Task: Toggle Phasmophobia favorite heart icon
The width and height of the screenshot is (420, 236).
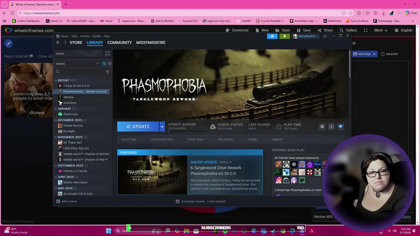Action: coord(341,127)
